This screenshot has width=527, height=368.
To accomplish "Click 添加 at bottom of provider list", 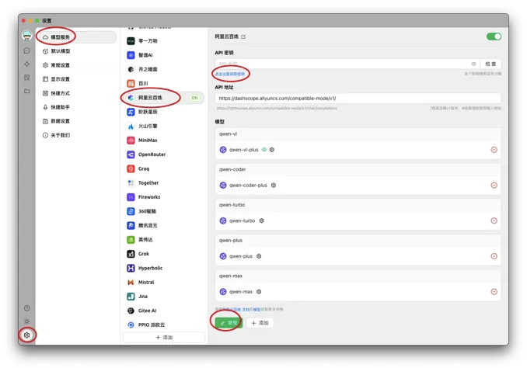I will coord(164,337).
